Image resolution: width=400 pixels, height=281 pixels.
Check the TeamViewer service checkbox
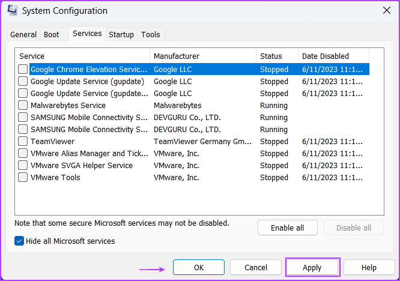pyautogui.click(x=23, y=141)
